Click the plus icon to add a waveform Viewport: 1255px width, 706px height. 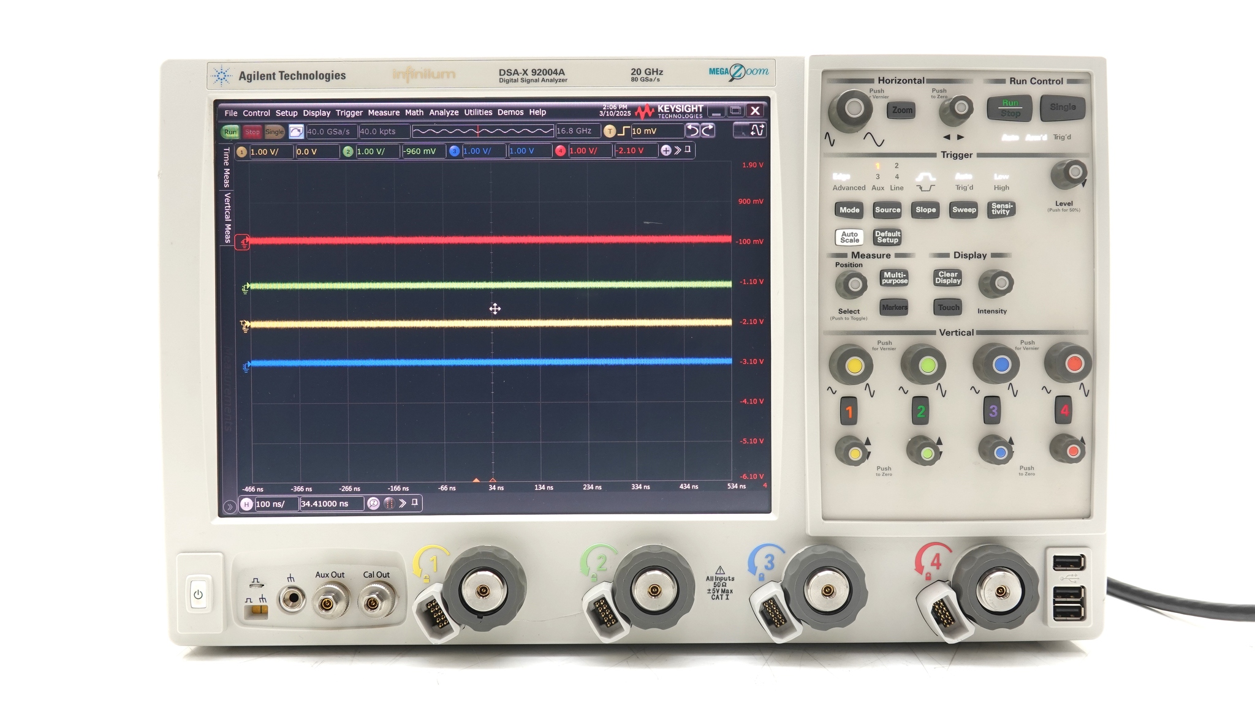pos(665,151)
